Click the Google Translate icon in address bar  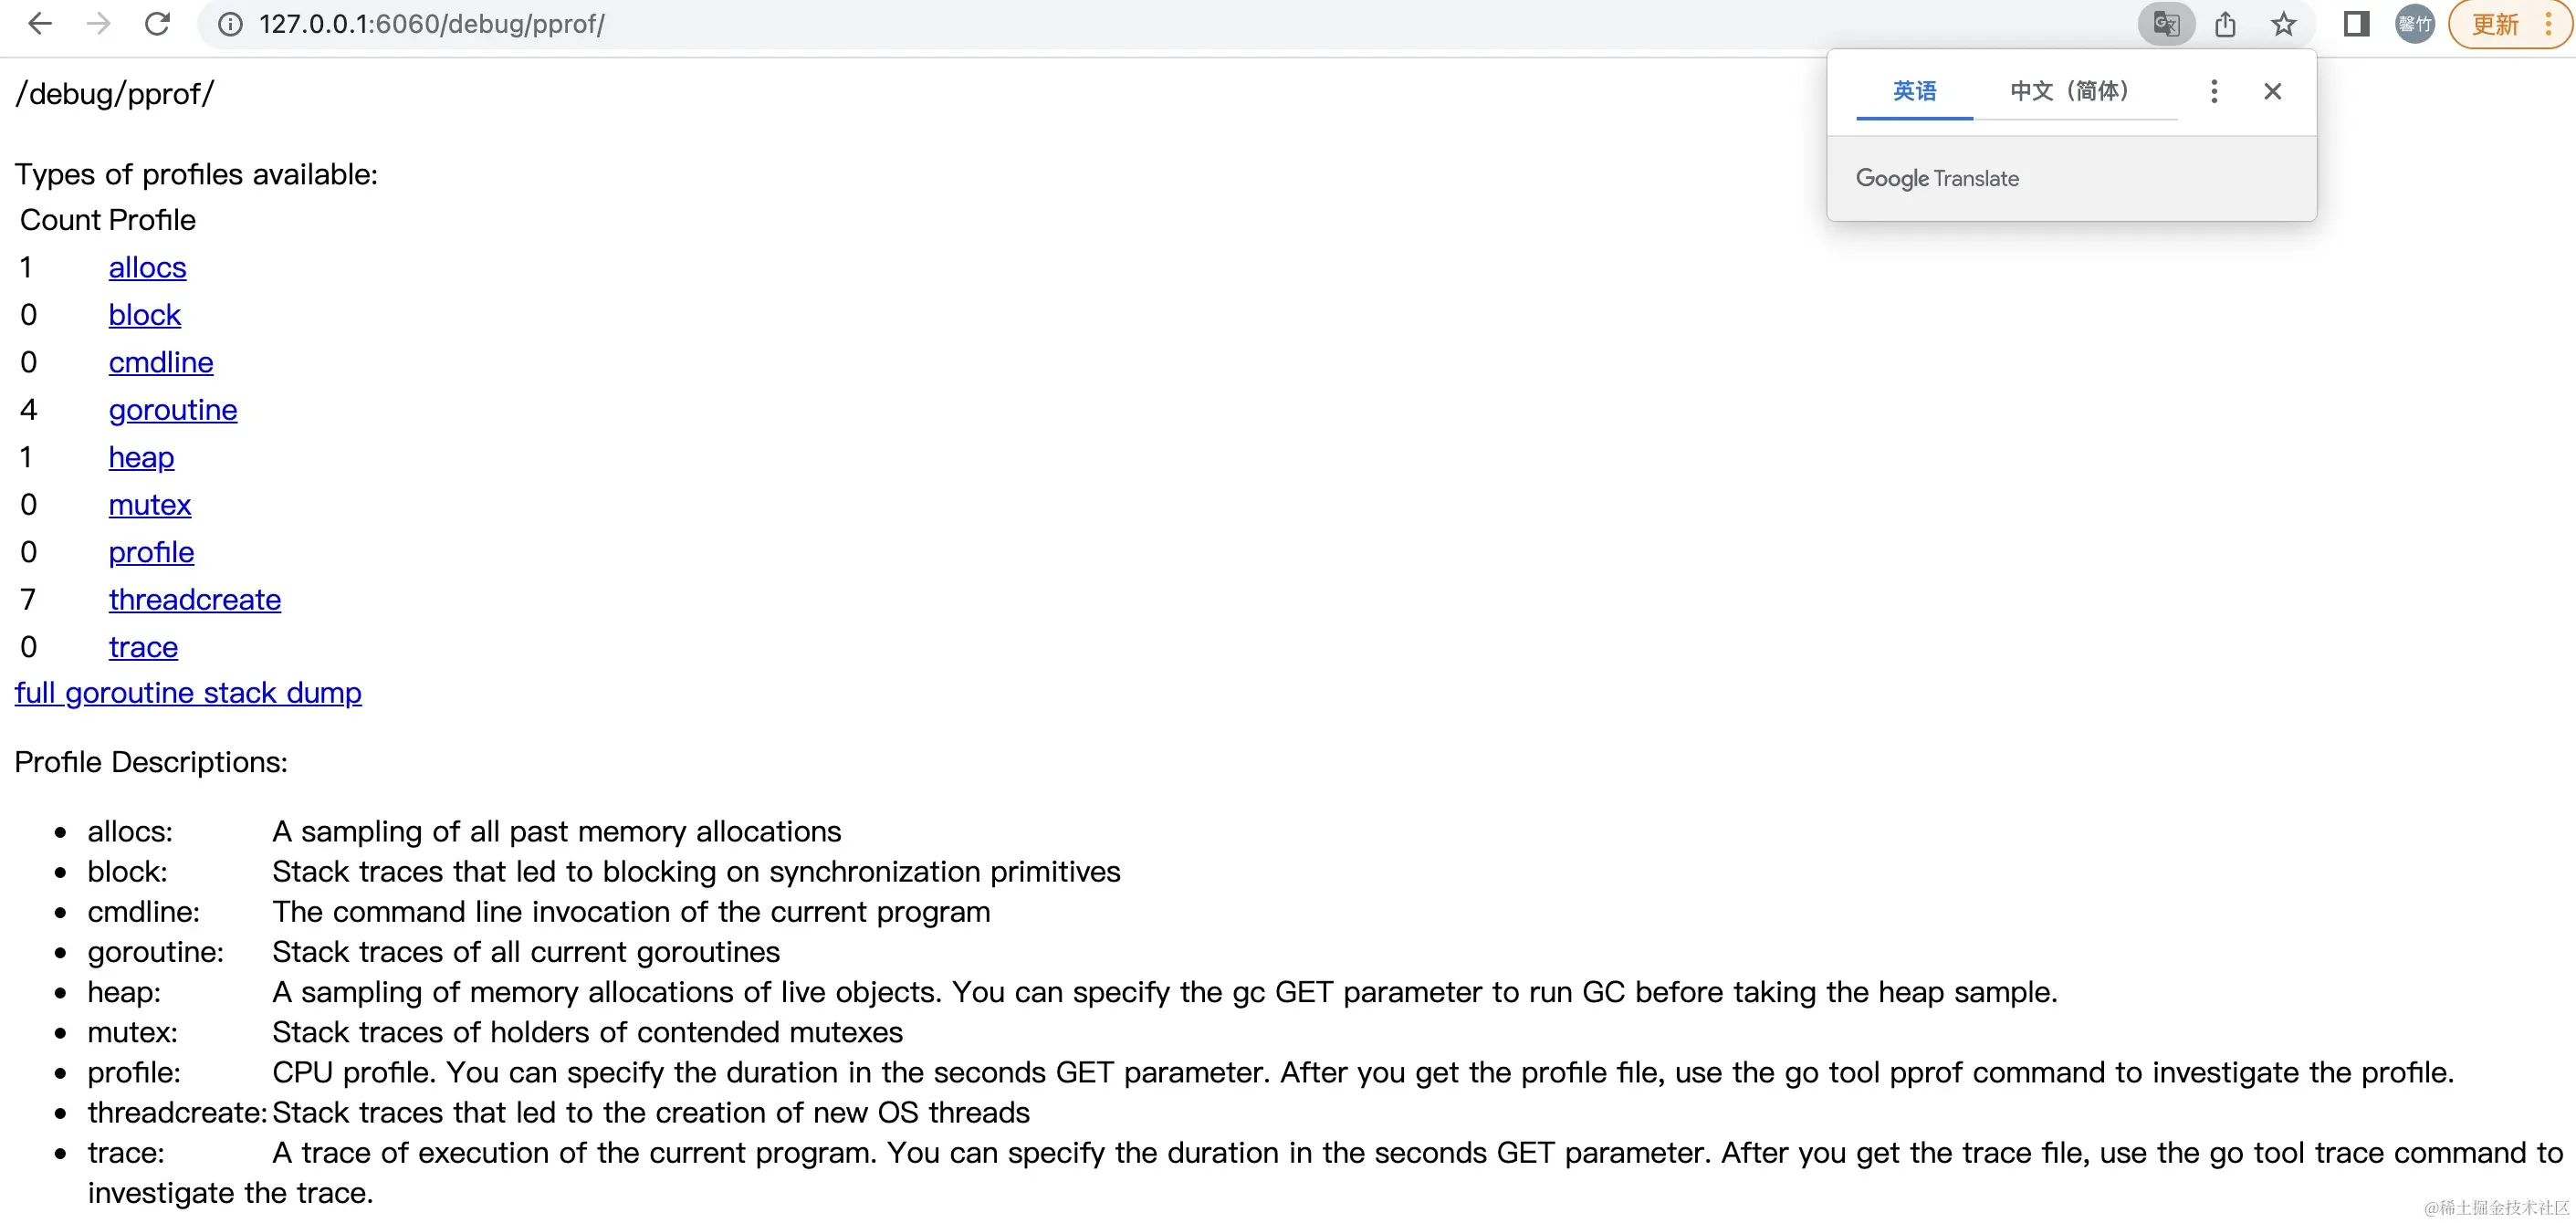[x=2165, y=24]
